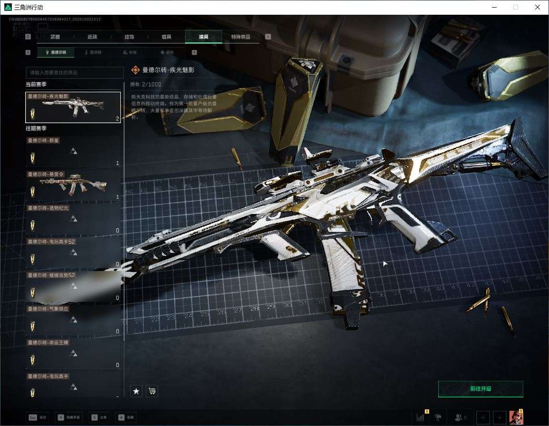Open the friends list icon

click(x=460, y=417)
